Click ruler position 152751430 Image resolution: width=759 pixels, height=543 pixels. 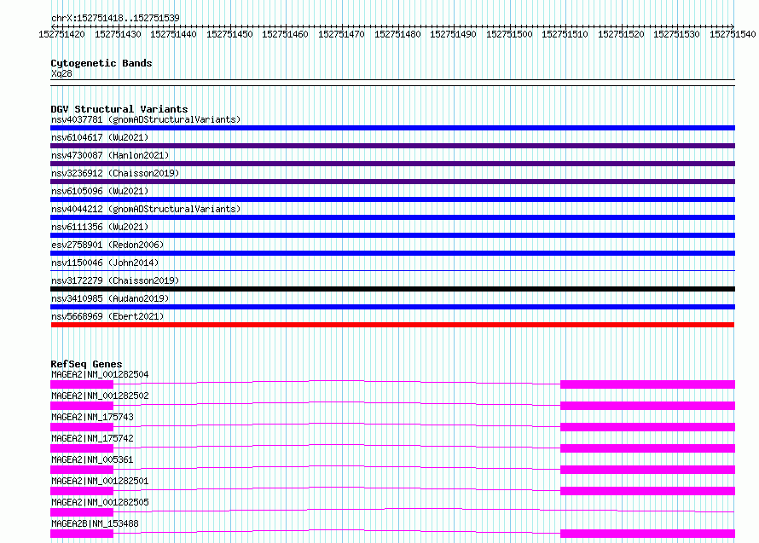[118, 34]
